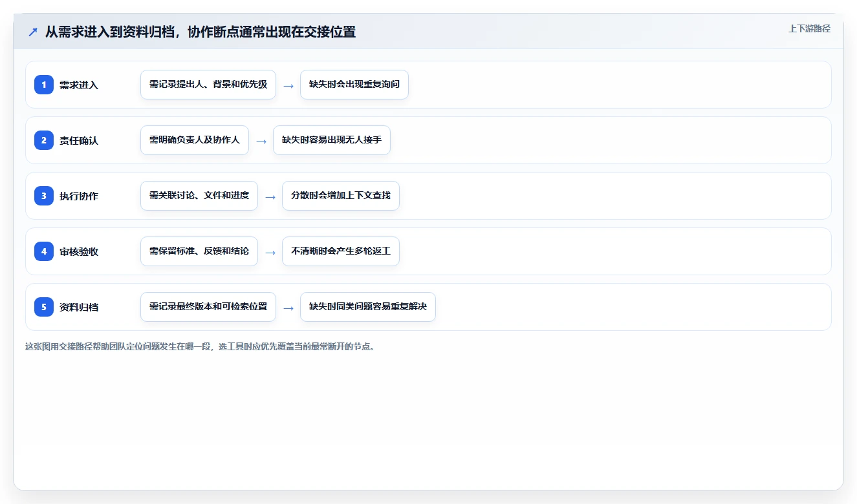Click the 不清晰时会产生多轮返工 box
This screenshot has height=504, width=857.
[x=341, y=251]
